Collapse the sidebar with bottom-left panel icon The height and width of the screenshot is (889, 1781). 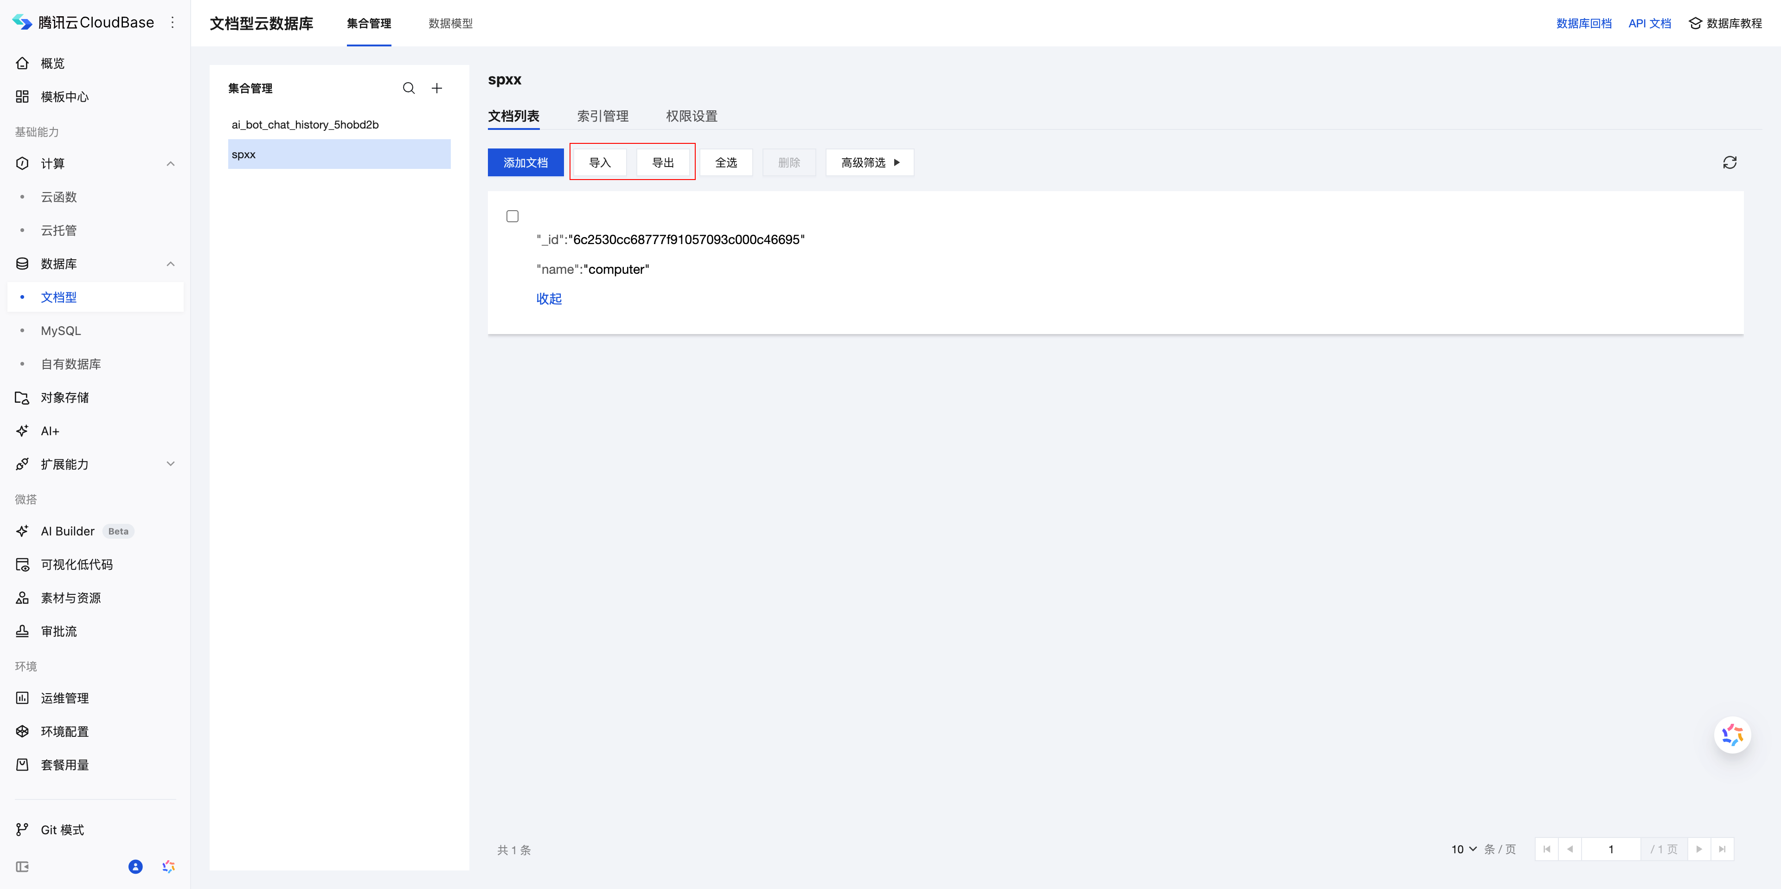22,867
